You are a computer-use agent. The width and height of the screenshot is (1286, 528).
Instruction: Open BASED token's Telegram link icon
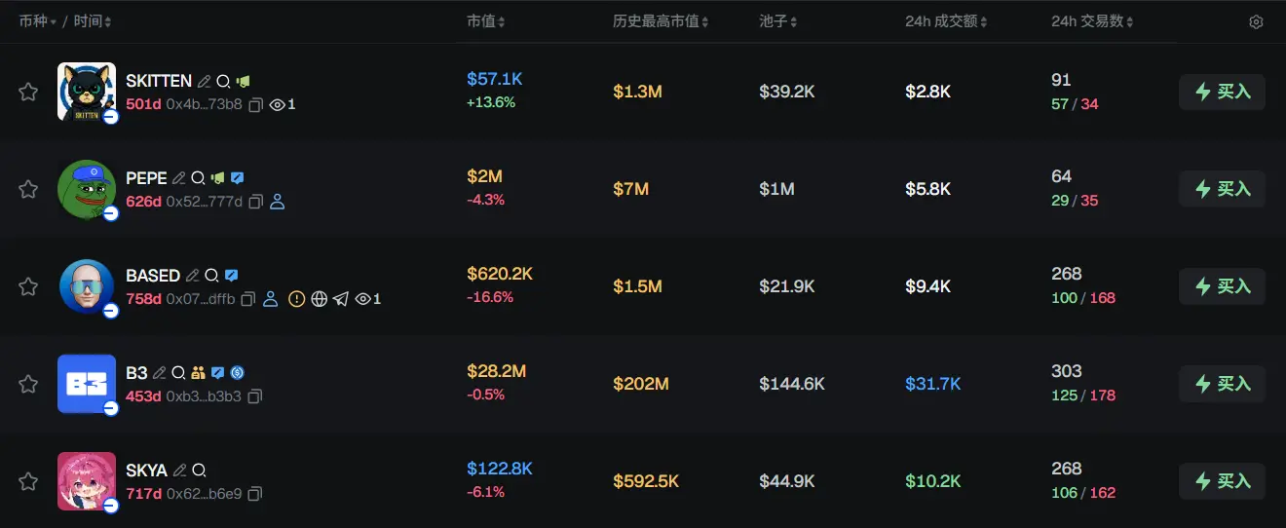(x=340, y=299)
